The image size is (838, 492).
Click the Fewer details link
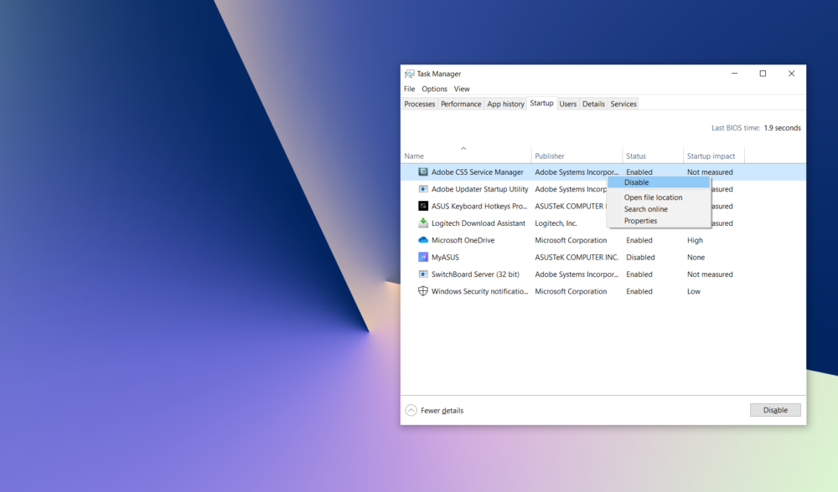click(442, 410)
